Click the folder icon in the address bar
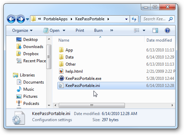The width and height of the screenshot is (184, 135). pos(33,19)
